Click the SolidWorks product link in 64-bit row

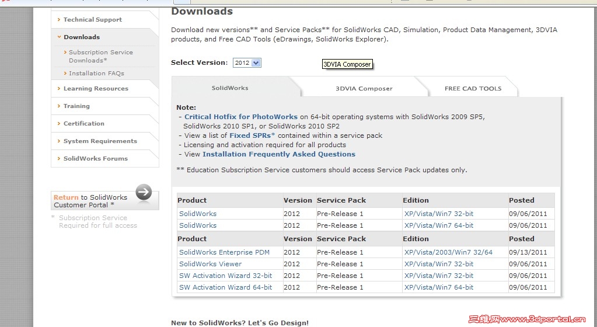(198, 225)
